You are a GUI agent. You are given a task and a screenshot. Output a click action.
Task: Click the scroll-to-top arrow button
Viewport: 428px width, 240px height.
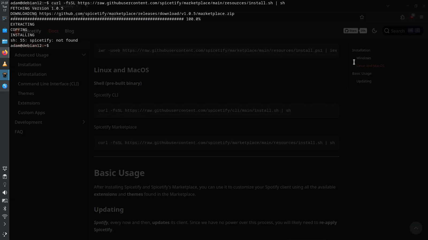416,228
